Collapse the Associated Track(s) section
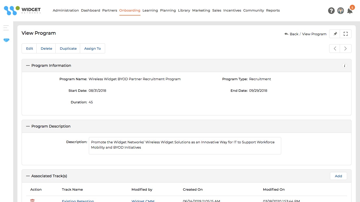The height and width of the screenshot is (202, 360). click(x=28, y=176)
